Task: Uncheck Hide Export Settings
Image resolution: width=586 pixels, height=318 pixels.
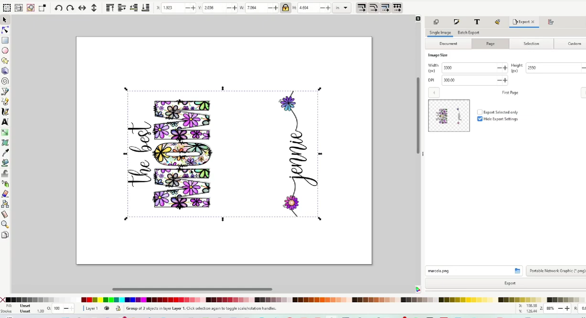Action: click(x=480, y=119)
